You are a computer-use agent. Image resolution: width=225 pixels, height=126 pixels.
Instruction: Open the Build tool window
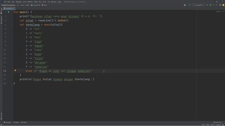pyautogui.click(x=16, y=122)
